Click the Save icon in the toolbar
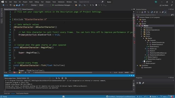 [17, 5]
